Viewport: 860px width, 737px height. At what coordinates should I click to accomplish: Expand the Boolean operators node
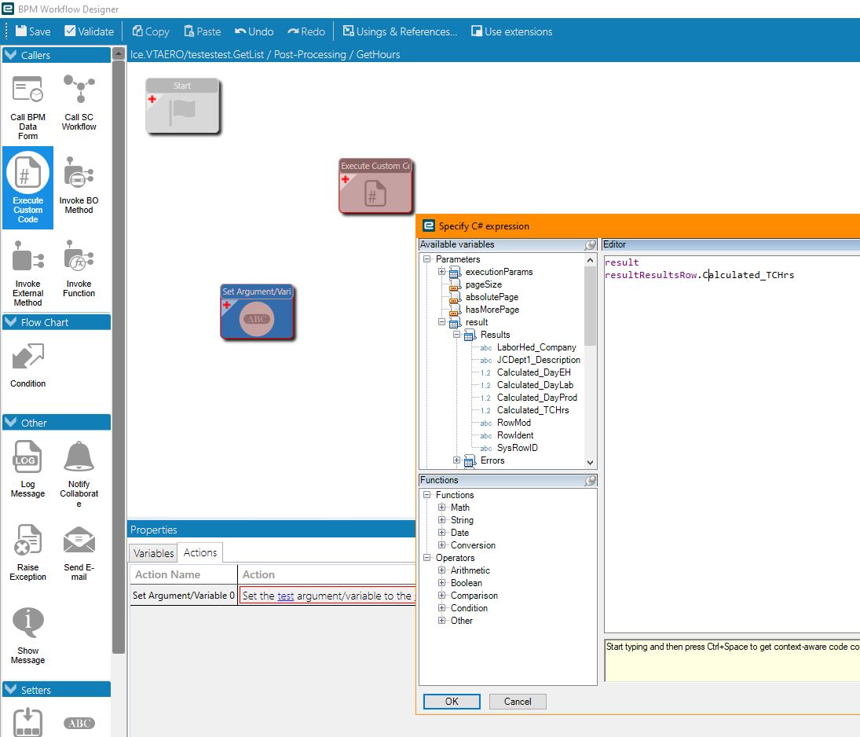coord(441,583)
